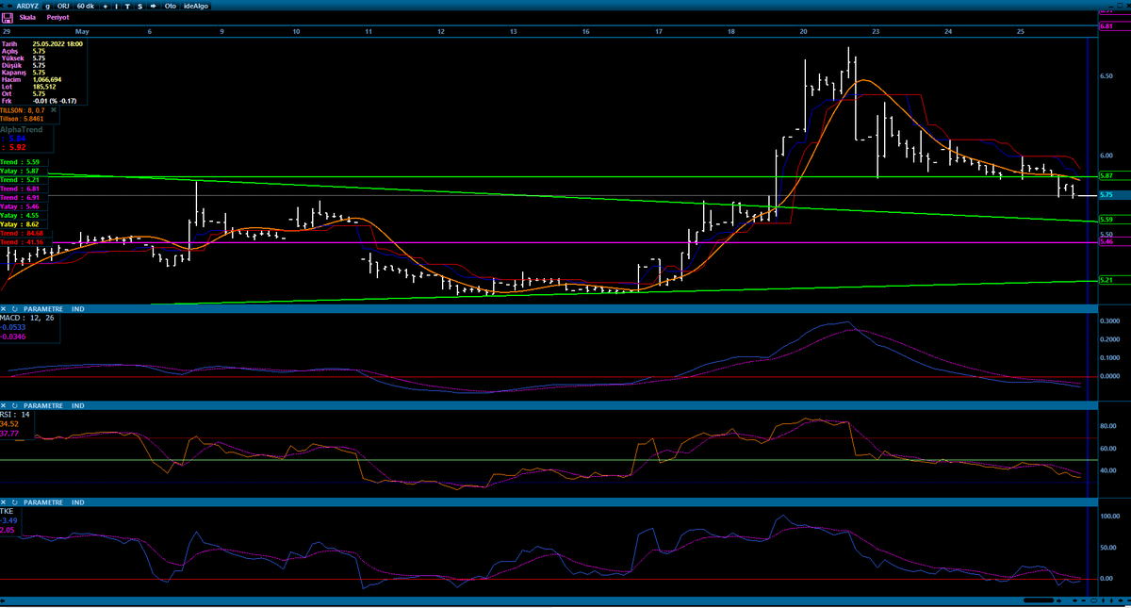Open the 60 dk period selector
This screenshot has width=1131, height=608.
[86, 6]
